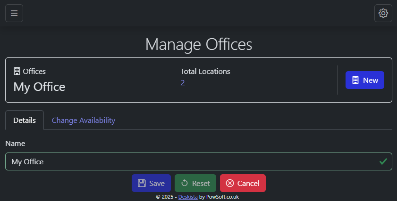Viewport: 397px width, 201px height.
Task: Click the Name field label
Action: tap(15, 143)
